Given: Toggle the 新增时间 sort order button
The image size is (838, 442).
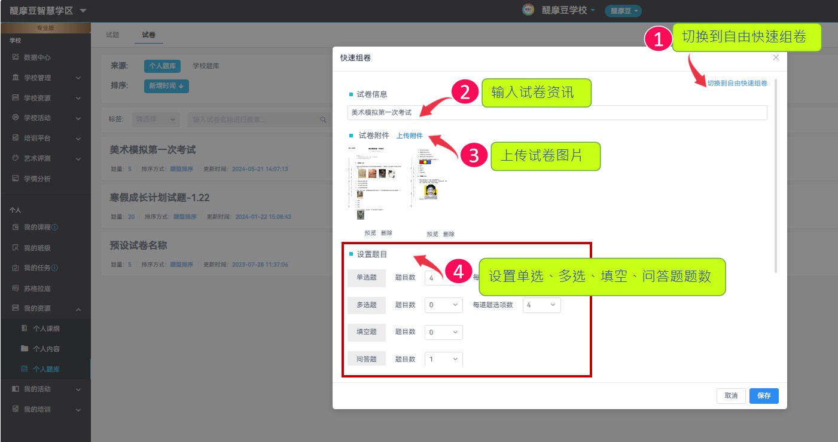Looking at the screenshot, I should [166, 86].
